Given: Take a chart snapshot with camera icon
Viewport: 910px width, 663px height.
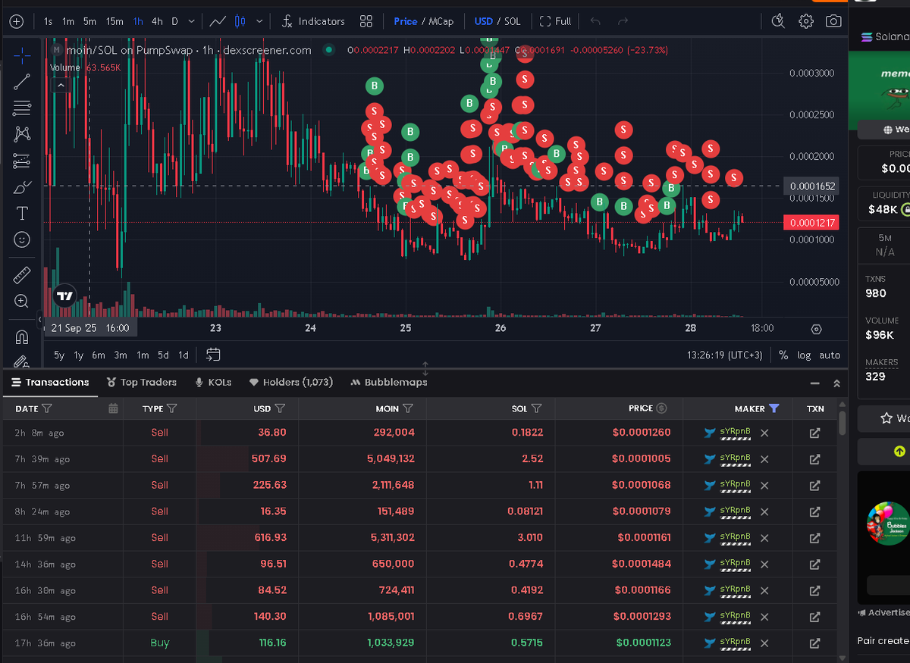Looking at the screenshot, I should coord(833,21).
